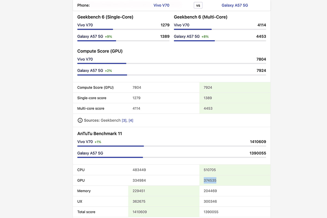Click GPU value 334984 for Vivo V70
Screen dimensions: 327x218
(139, 180)
